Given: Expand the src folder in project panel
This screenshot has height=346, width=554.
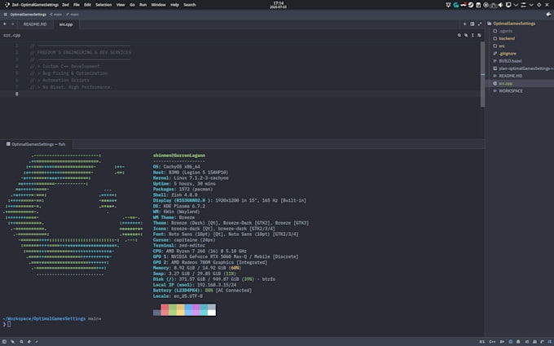Looking at the screenshot, I should pos(502,46).
